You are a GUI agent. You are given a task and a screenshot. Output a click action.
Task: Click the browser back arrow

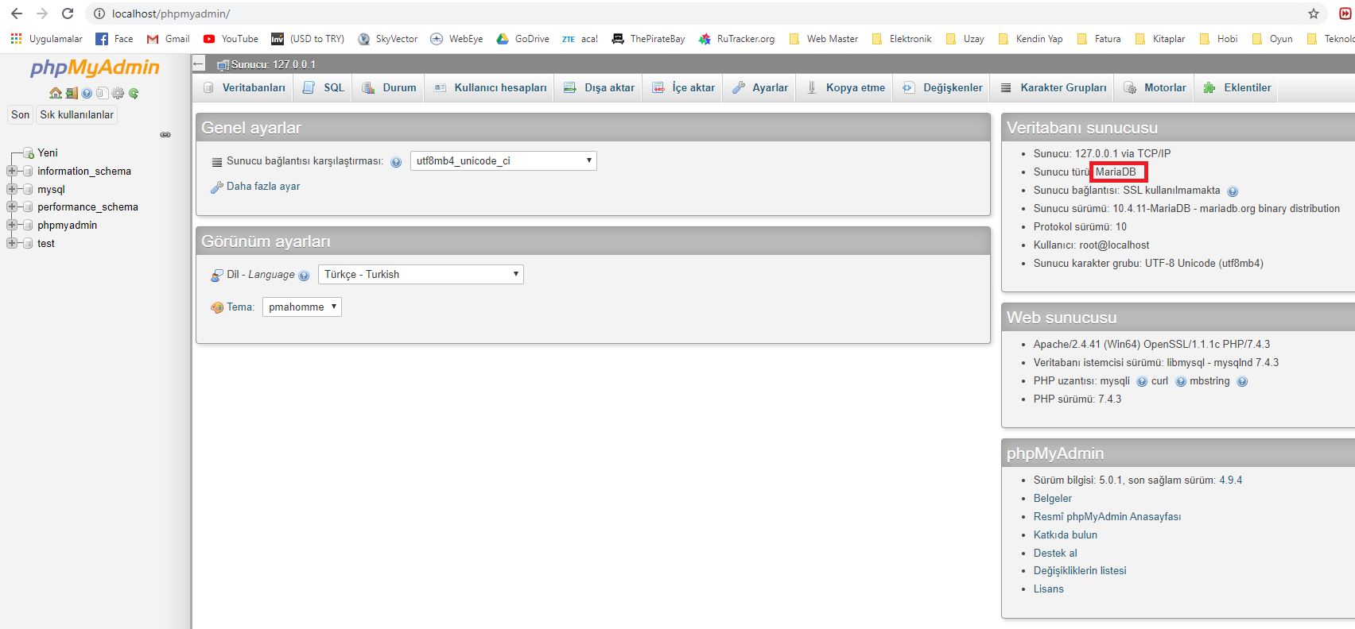click(x=16, y=14)
